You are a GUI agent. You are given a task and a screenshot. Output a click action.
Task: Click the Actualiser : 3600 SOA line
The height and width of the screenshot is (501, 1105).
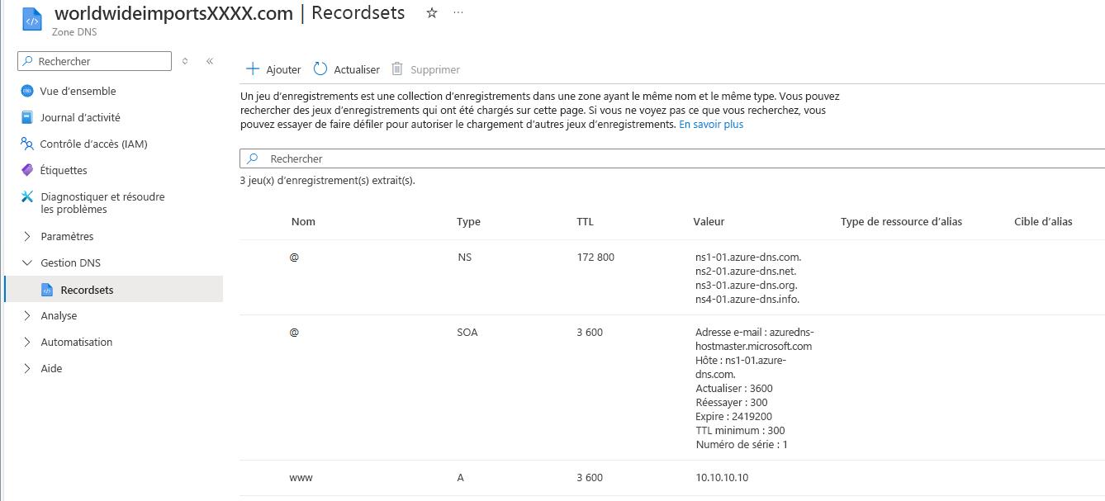coord(734,388)
